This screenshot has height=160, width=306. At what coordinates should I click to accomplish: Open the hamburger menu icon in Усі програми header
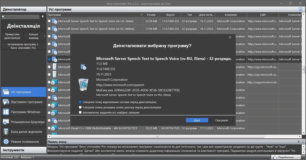(300, 9)
